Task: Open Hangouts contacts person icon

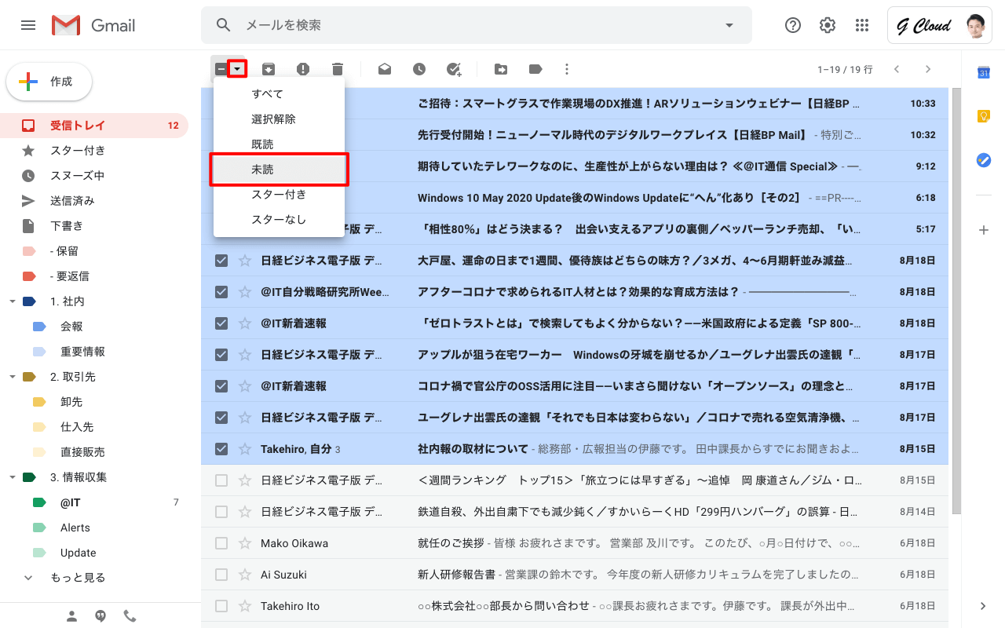Action: click(x=72, y=616)
